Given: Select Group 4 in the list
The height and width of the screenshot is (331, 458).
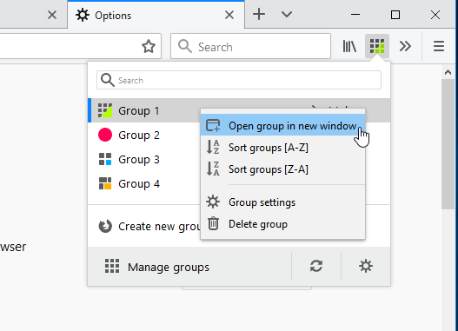Looking at the screenshot, I should tap(144, 184).
